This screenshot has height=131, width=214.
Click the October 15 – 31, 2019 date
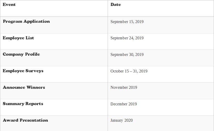click(129, 71)
